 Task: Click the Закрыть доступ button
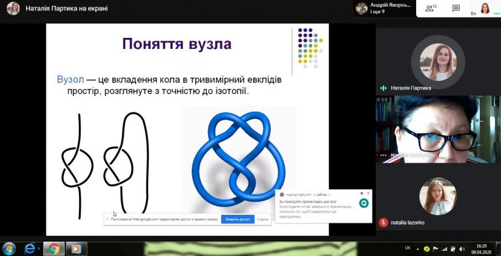click(x=237, y=219)
